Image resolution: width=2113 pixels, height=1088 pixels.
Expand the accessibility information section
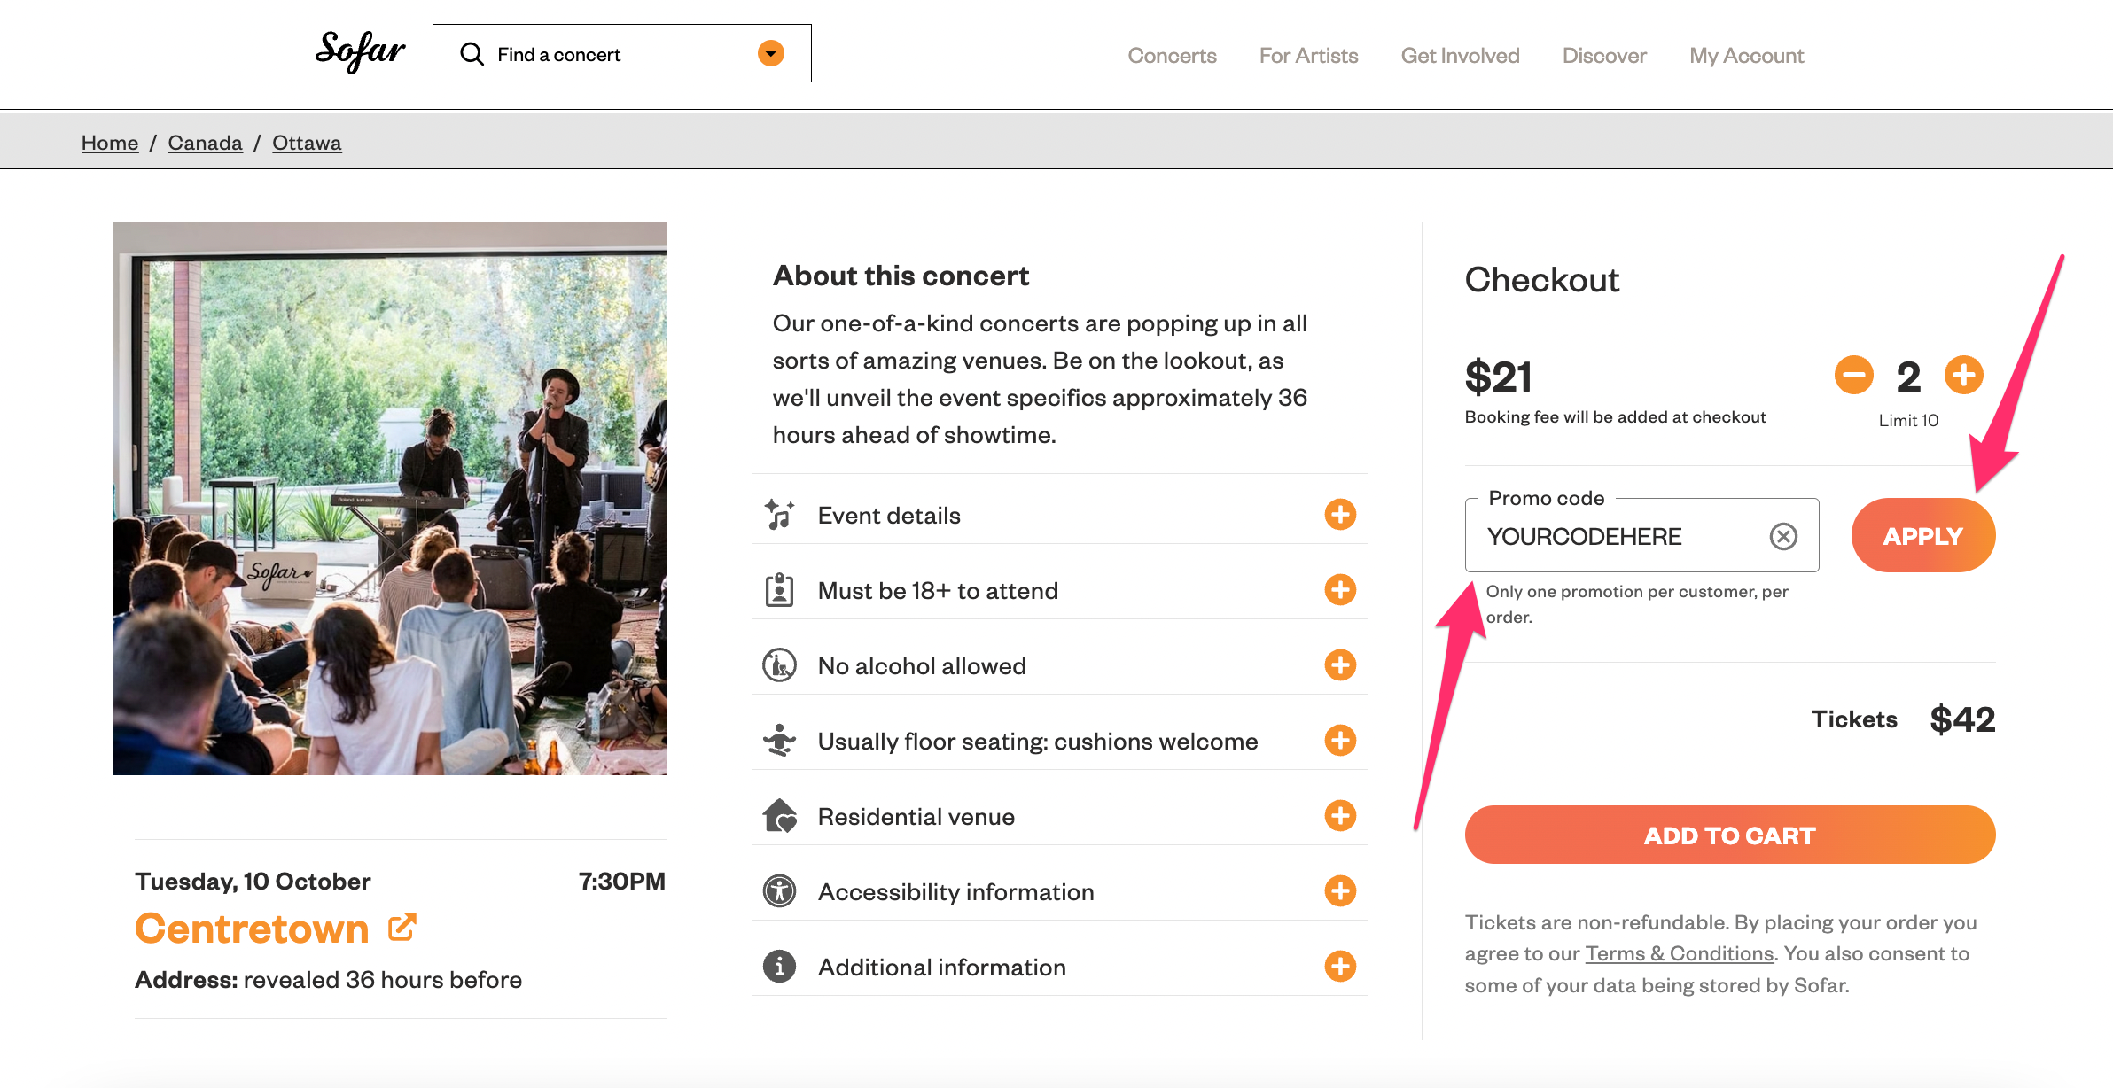[1340, 891]
